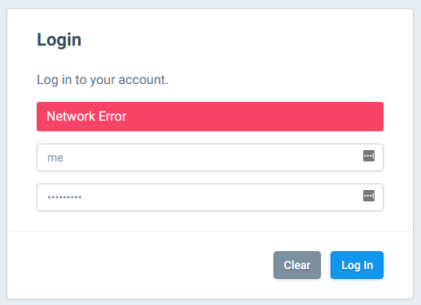
Task: Place cursor after the password dots
Action: pyautogui.click(x=82, y=197)
